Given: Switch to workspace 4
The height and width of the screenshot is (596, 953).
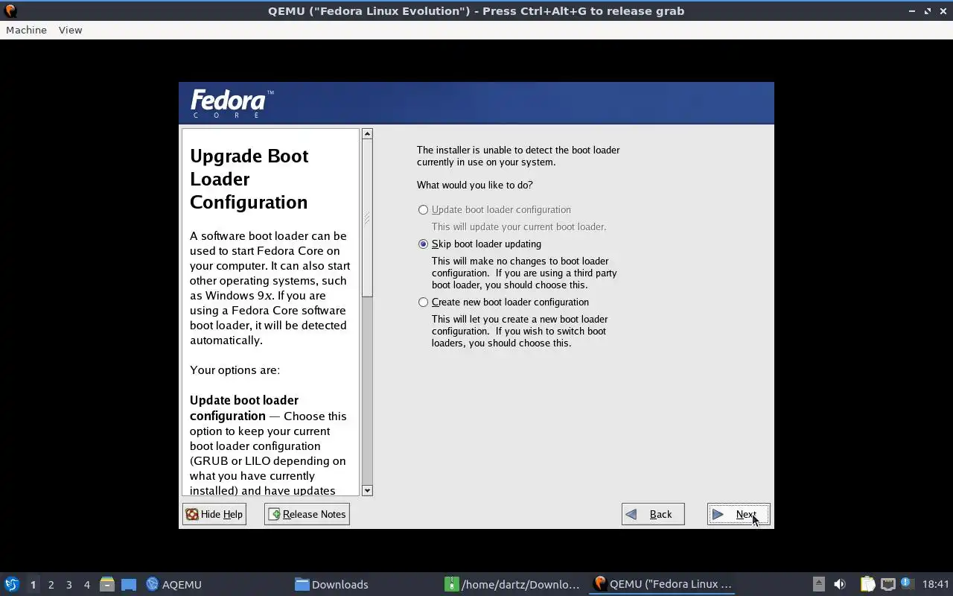Looking at the screenshot, I should tap(86, 585).
